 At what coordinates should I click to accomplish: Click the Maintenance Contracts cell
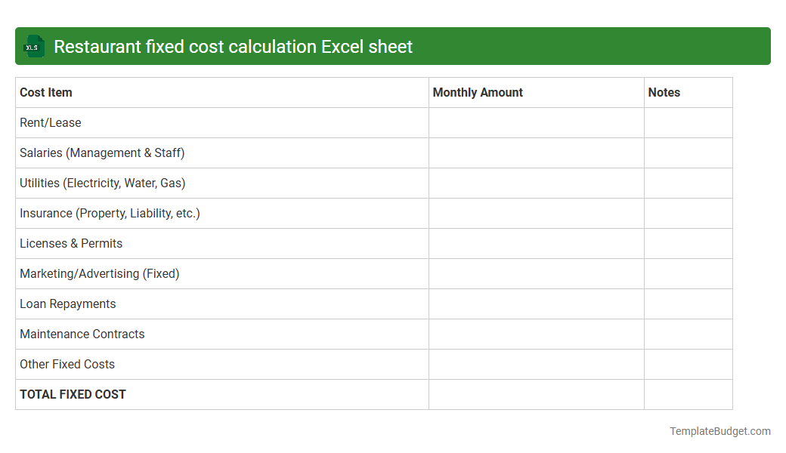[x=82, y=334]
